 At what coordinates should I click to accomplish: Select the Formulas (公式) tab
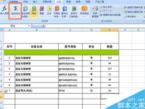click(59, 2)
